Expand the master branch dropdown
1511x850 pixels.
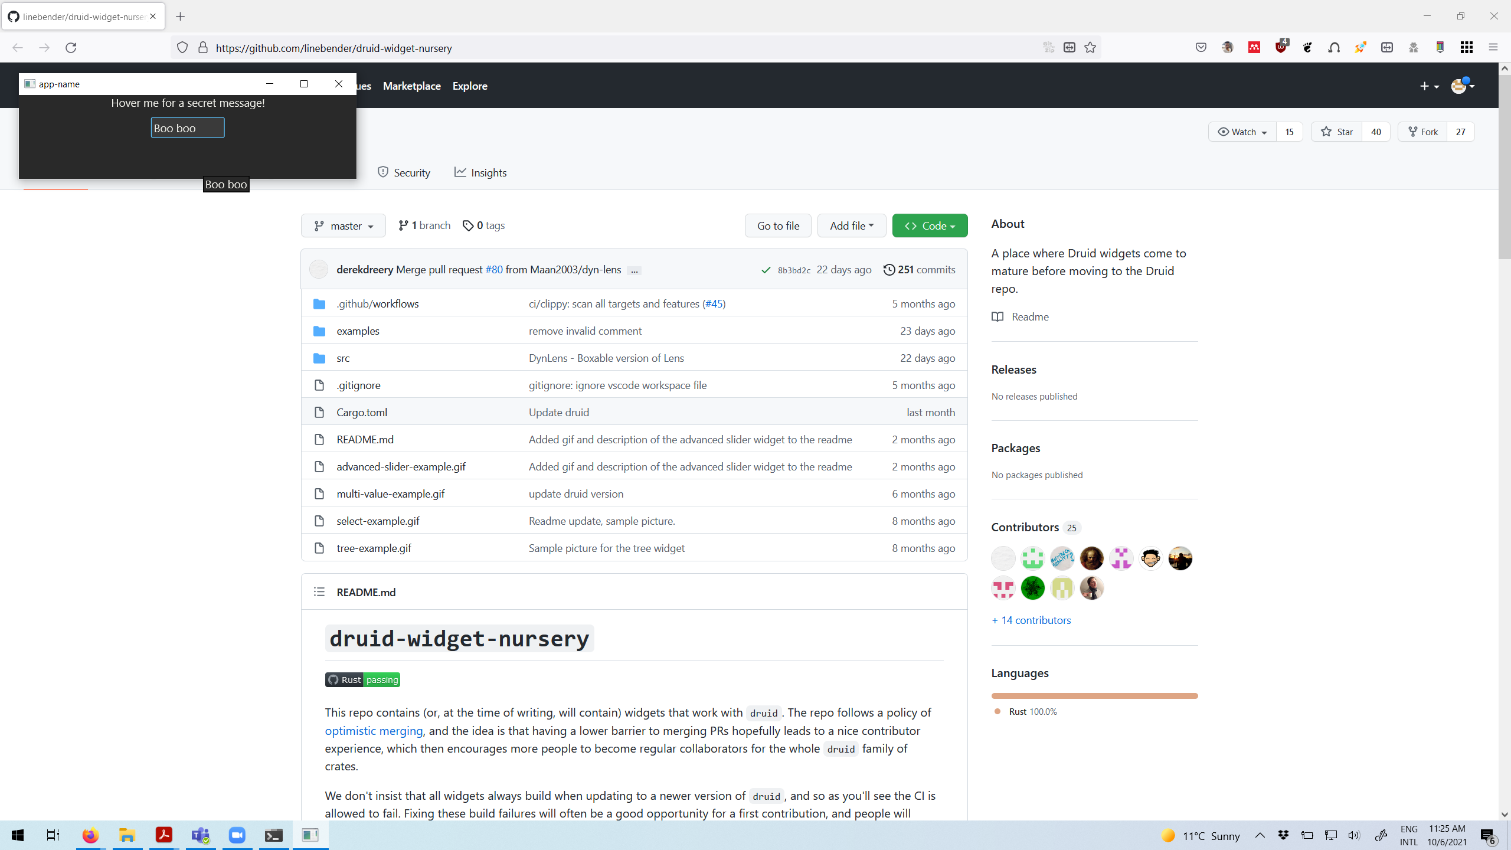coord(343,225)
